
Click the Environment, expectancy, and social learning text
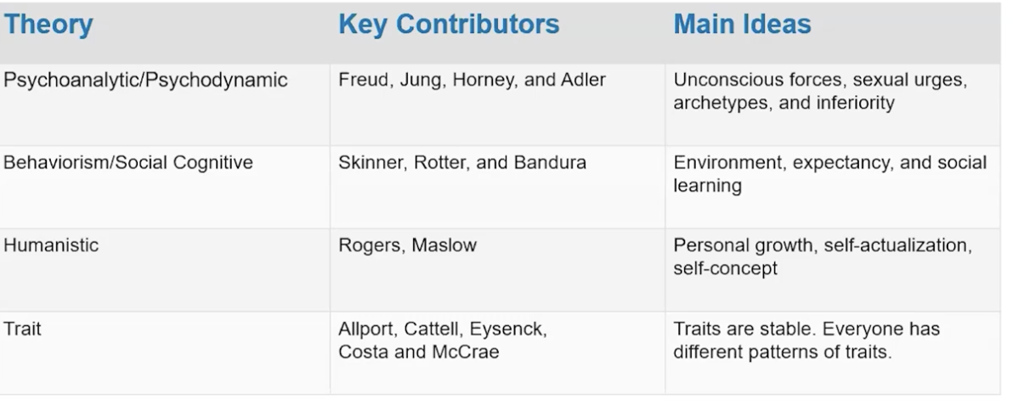click(830, 173)
